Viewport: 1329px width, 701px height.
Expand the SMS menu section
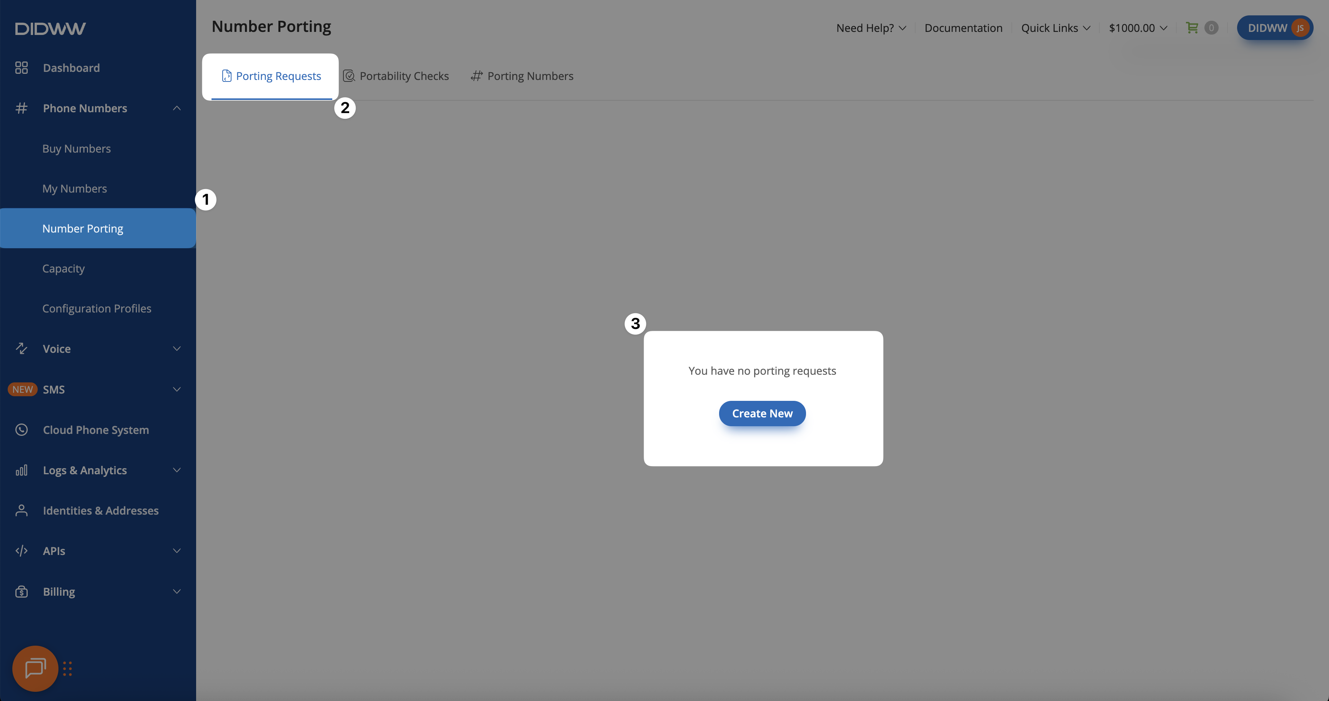[177, 389]
